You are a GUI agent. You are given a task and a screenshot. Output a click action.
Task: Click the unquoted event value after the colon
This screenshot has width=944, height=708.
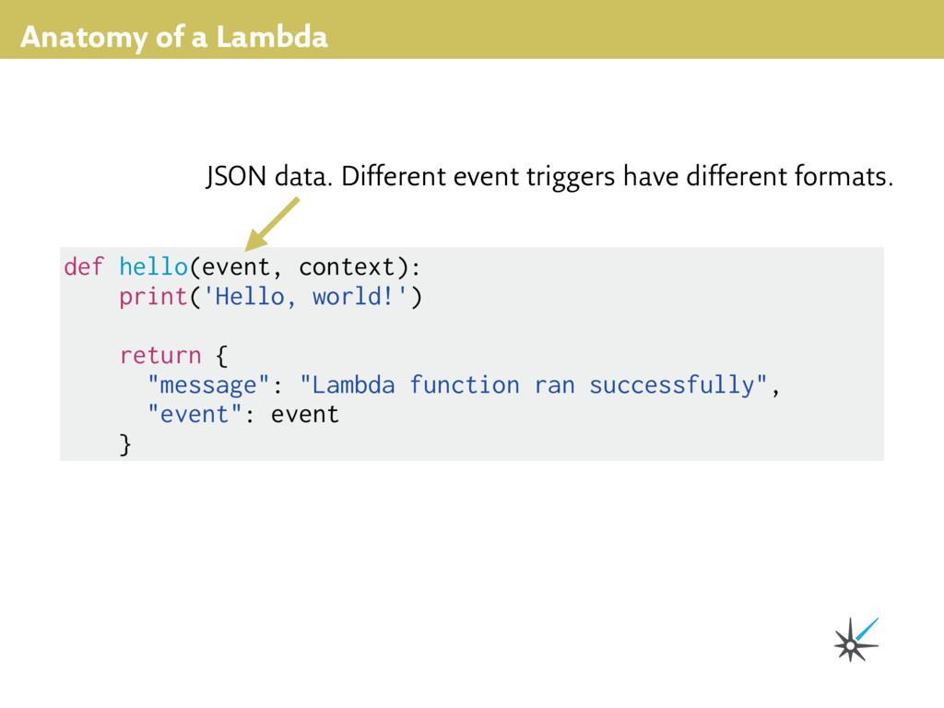[305, 414]
